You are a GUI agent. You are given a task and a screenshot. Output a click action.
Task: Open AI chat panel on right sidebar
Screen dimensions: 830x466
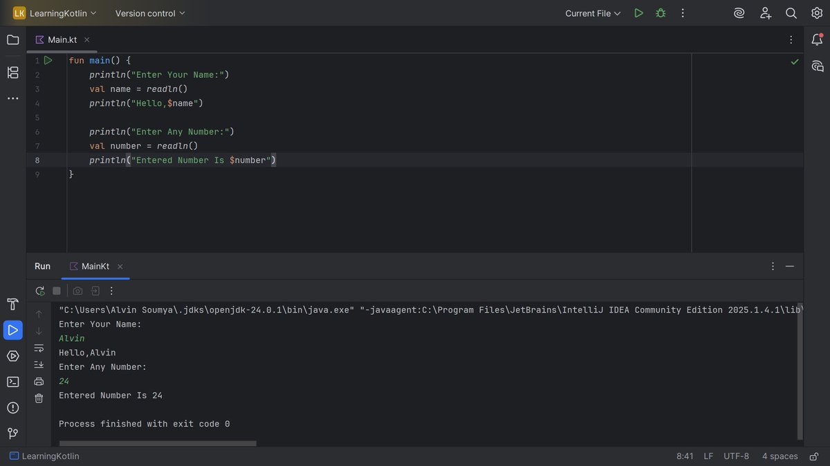817,66
